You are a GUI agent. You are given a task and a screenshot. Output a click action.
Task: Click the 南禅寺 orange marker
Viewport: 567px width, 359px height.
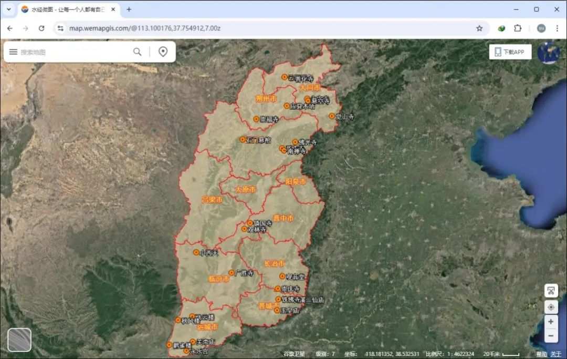coord(284,150)
